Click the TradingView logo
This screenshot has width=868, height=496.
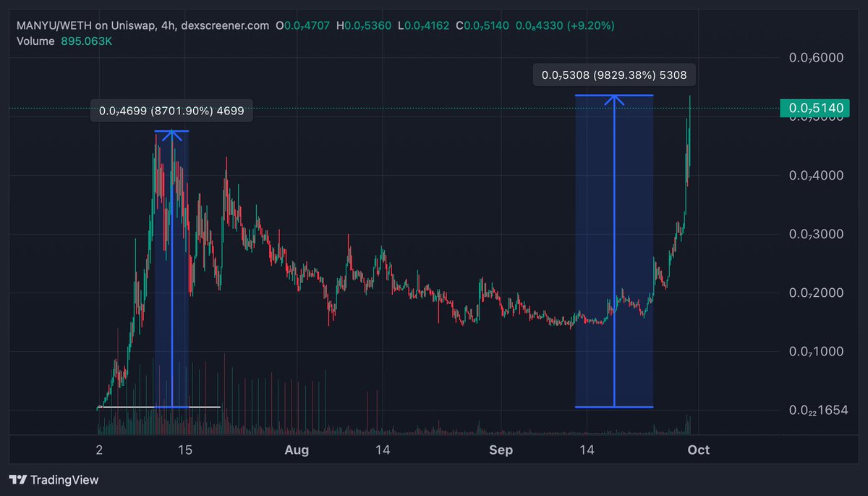[x=54, y=479]
